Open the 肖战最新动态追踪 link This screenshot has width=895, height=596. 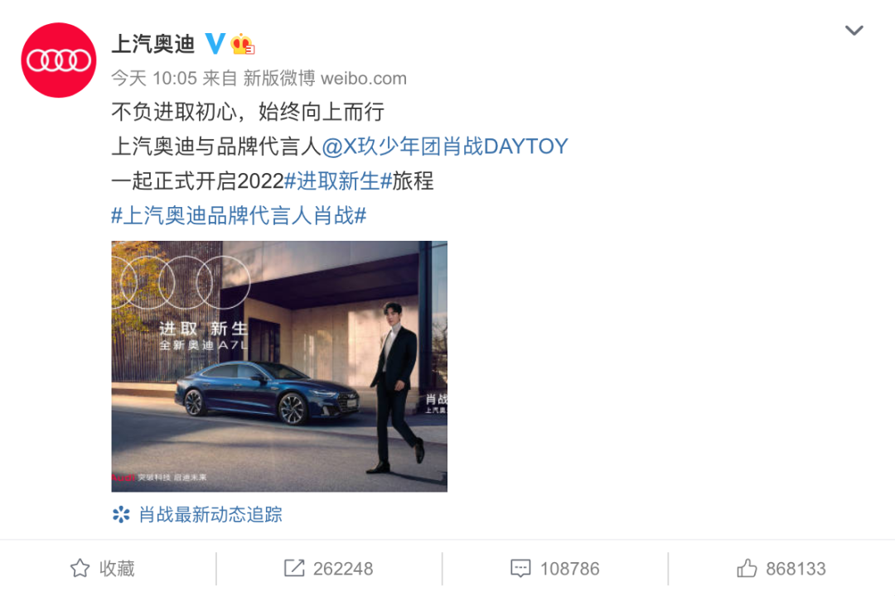[x=210, y=514]
